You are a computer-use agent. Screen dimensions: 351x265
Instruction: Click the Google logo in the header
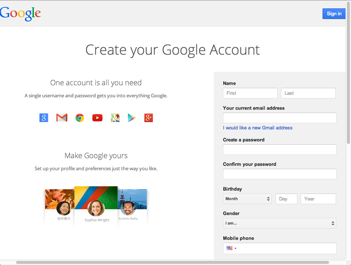click(x=20, y=14)
